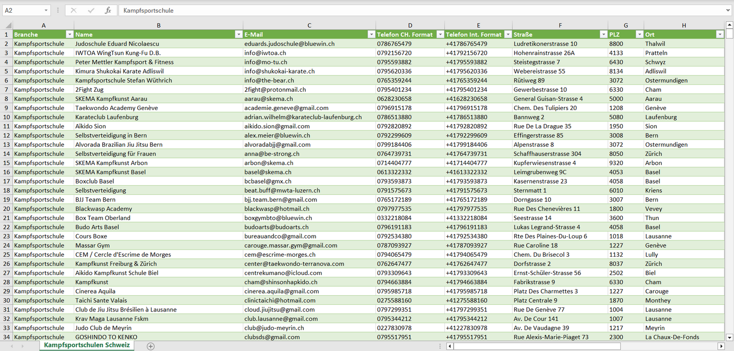Expand the formula bar with chevron

(x=728, y=10)
